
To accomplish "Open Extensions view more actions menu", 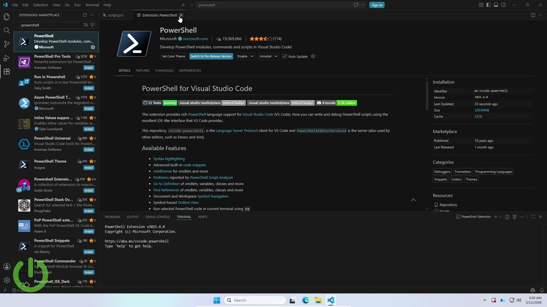I will [x=92, y=15].
